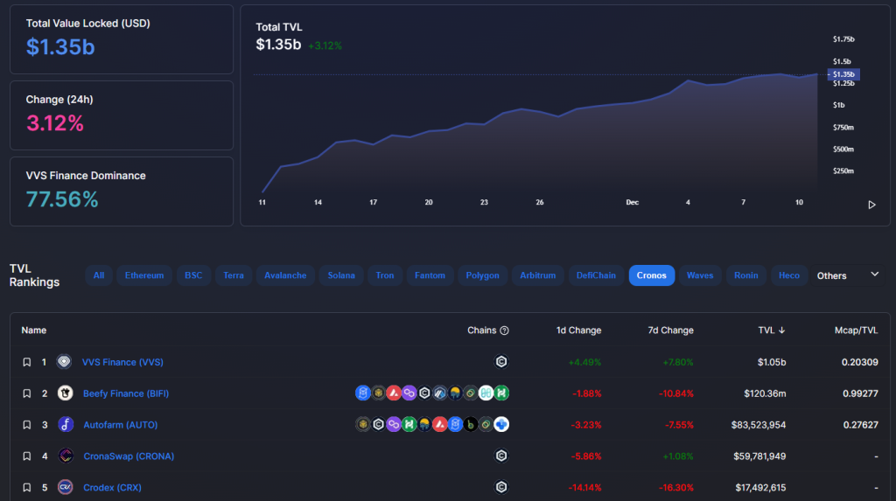
Task: Click the Moonriver chain icon in Beefy Finance row
Action: pos(455,393)
